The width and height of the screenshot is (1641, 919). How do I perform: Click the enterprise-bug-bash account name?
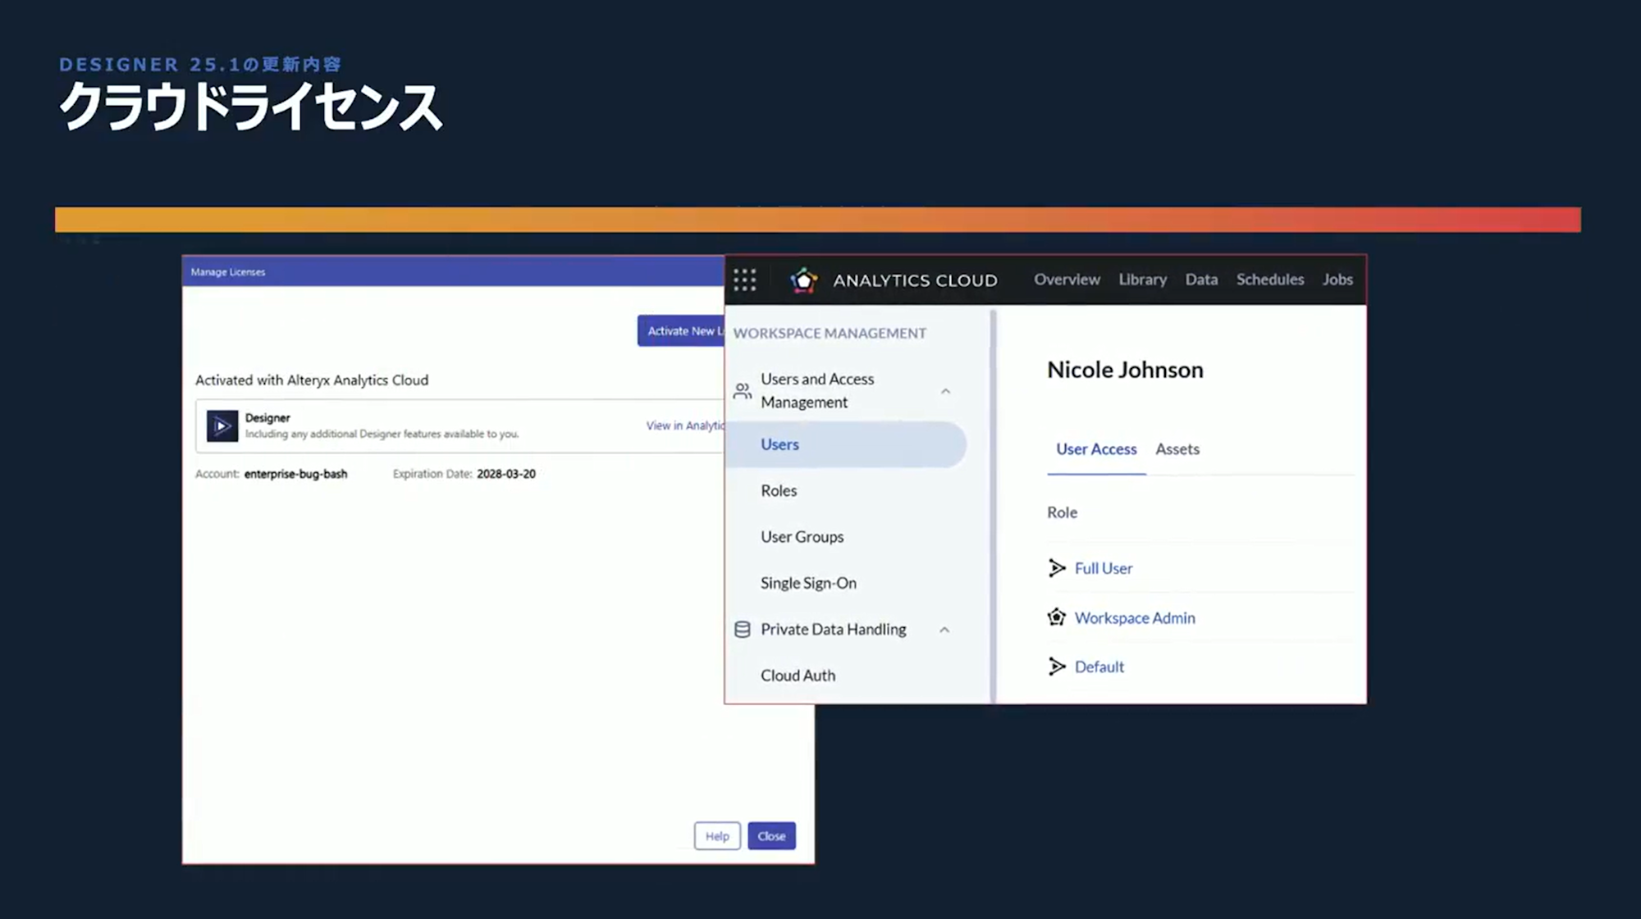(295, 474)
